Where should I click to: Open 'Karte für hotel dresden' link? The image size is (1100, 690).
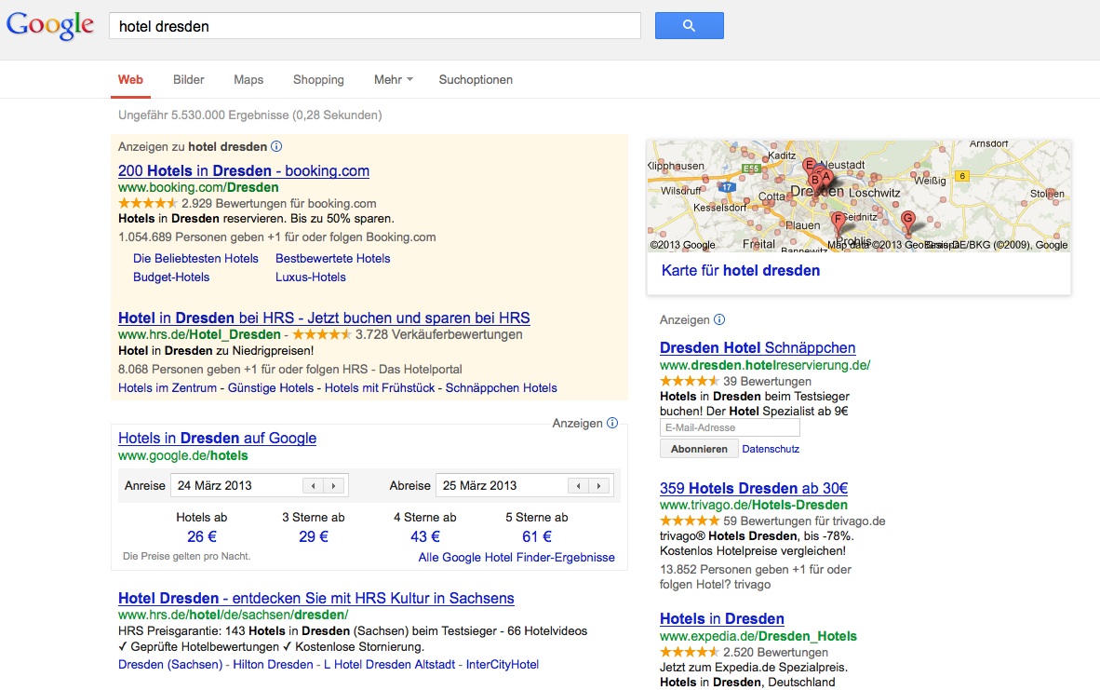[740, 270]
